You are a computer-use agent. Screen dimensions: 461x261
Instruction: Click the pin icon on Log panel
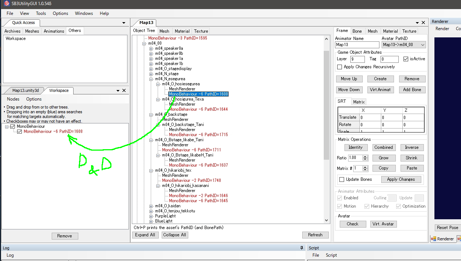(302, 248)
